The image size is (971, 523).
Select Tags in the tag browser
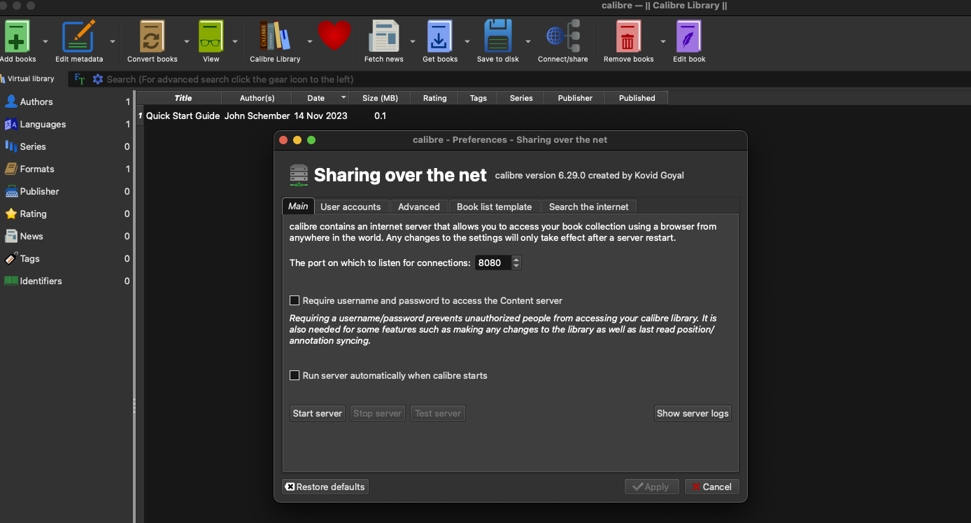tap(66, 258)
